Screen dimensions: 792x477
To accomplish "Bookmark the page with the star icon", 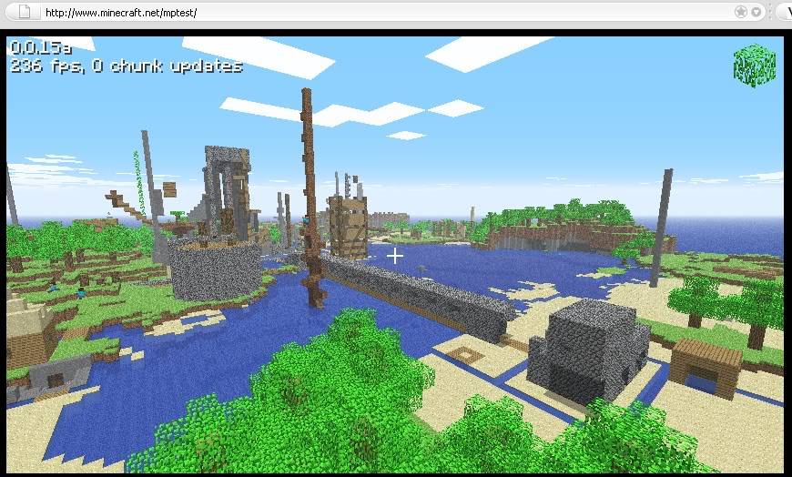I will [740, 12].
